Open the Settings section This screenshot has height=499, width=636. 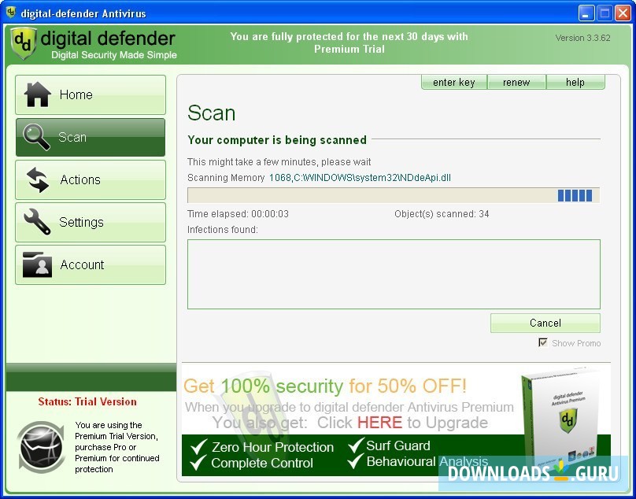91,222
